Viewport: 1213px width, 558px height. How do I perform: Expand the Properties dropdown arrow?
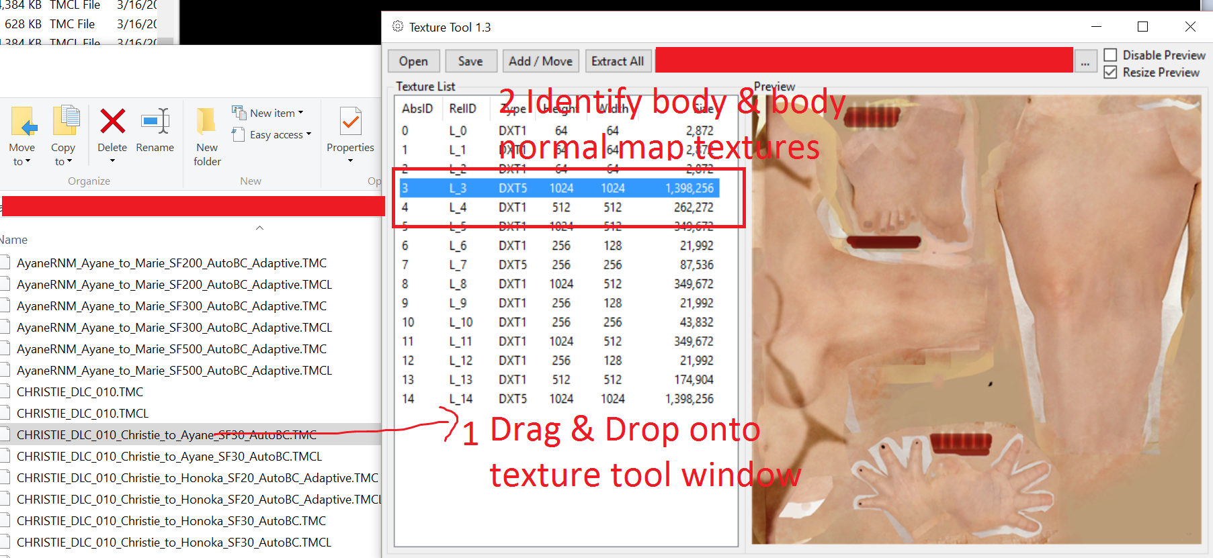click(350, 161)
